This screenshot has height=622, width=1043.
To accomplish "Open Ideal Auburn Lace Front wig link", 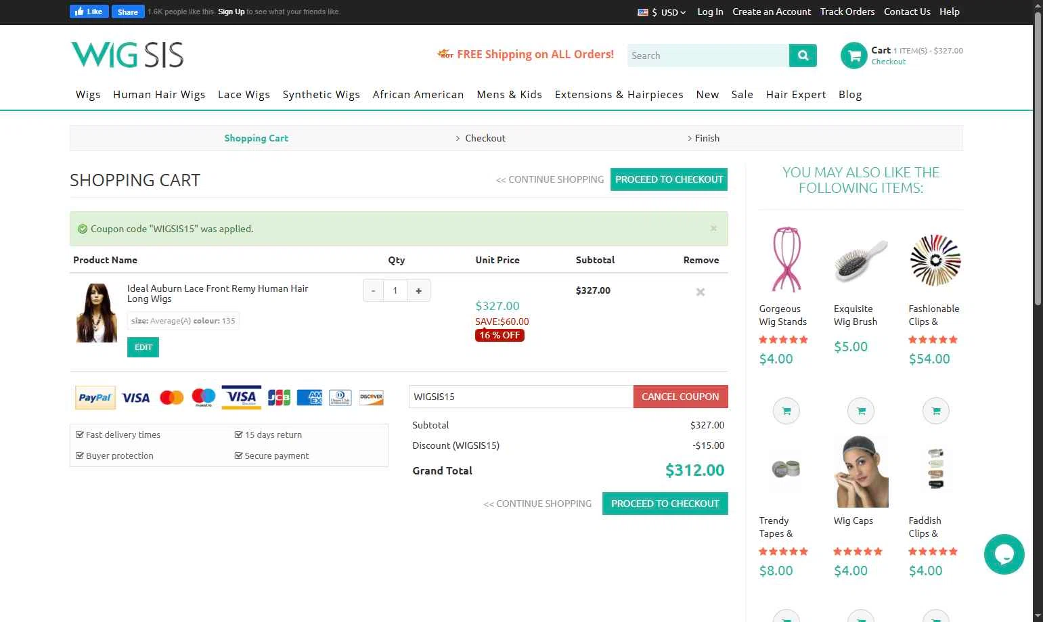I will (217, 294).
